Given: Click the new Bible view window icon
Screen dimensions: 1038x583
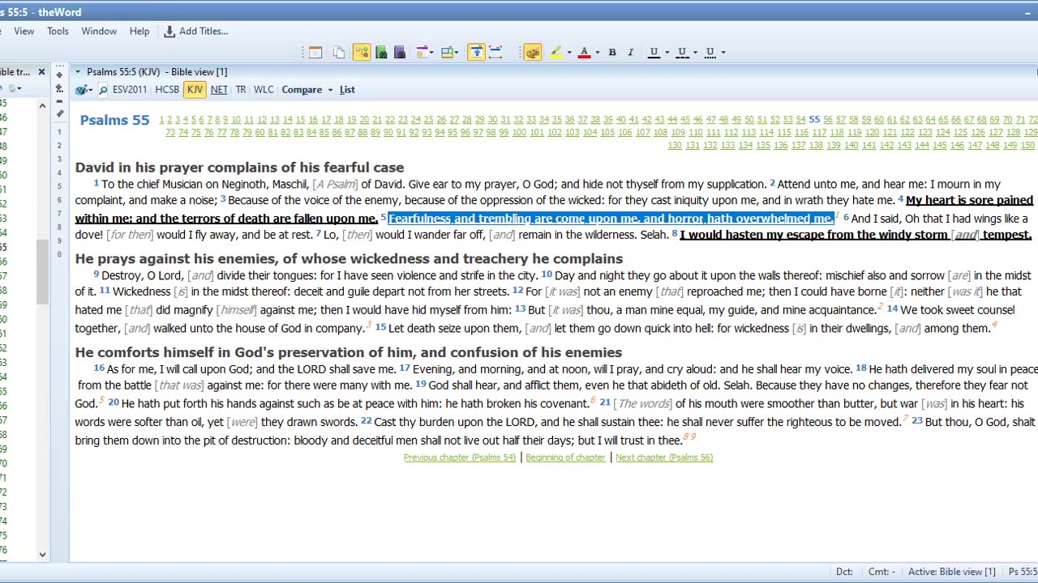Looking at the screenshot, I should pos(315,52).
